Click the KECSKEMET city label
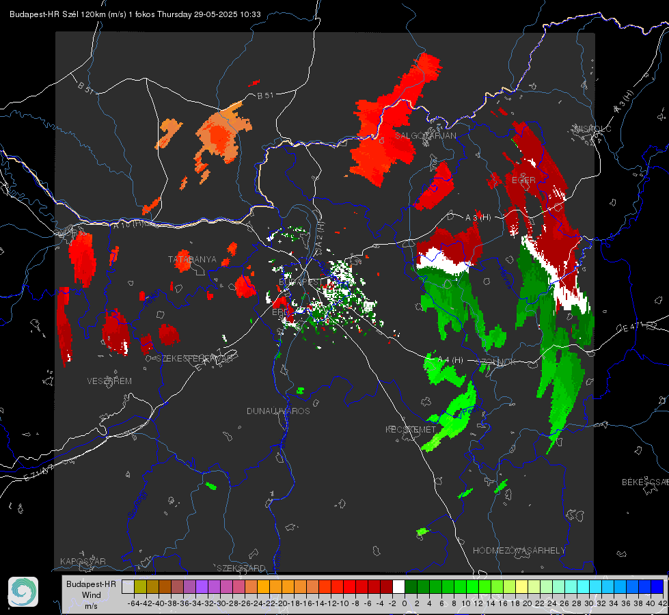 pos(411,429)
